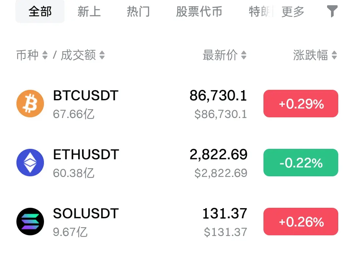Switch to the 热门 tab
354x254 pixels.
138,11
